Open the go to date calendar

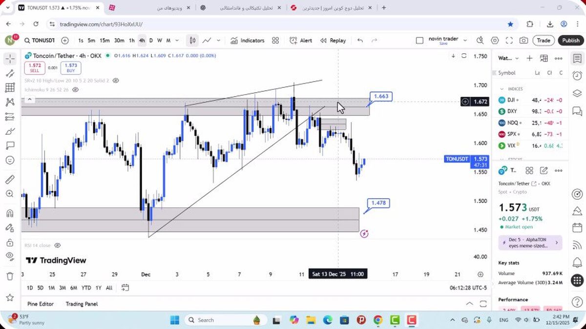(x=125, y=288)
